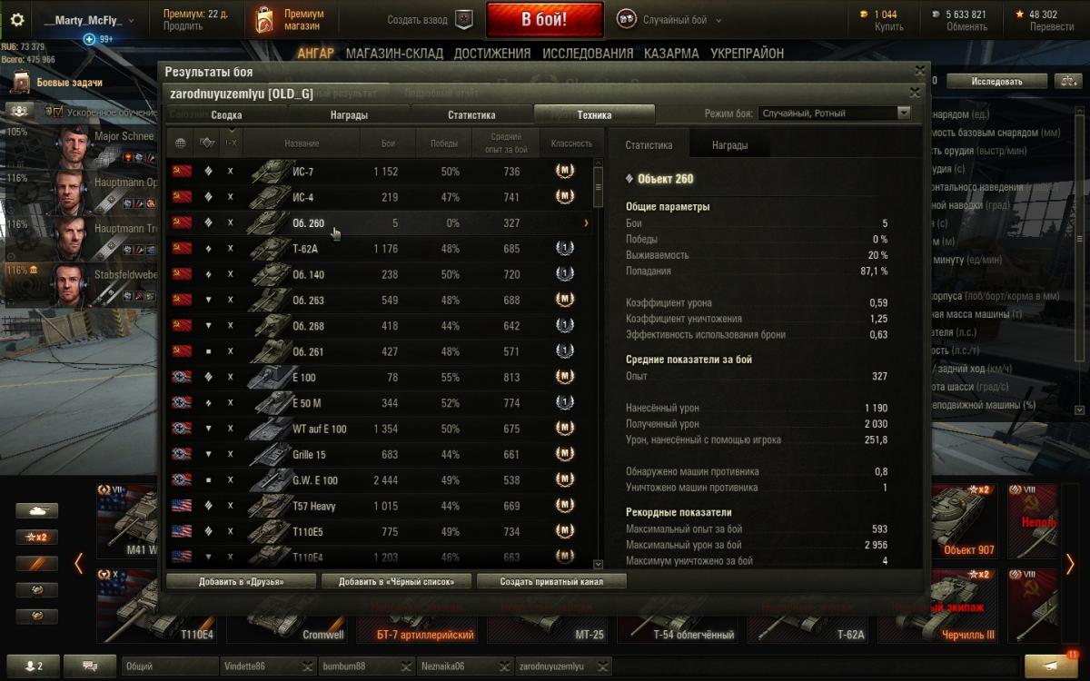The image size is (1090, 681).
Task: Toggle the x2 experience bonus filter
Action: point(36,537)
